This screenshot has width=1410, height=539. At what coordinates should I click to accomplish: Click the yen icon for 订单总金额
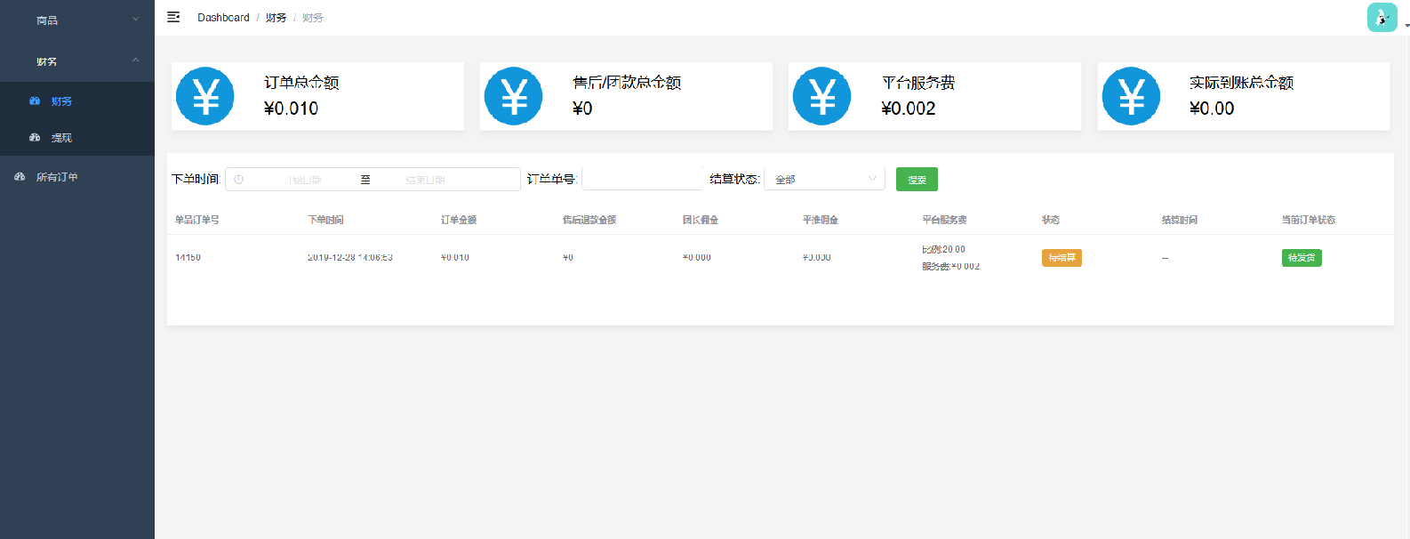point(205,96)
